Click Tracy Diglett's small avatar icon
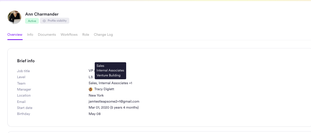Image resolution: width=311 pixels, height=133 pixels. 90,89
